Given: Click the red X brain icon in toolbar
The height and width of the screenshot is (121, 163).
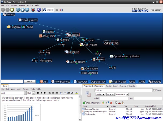Looking at the screenshot, I should (x=61, y=10).
